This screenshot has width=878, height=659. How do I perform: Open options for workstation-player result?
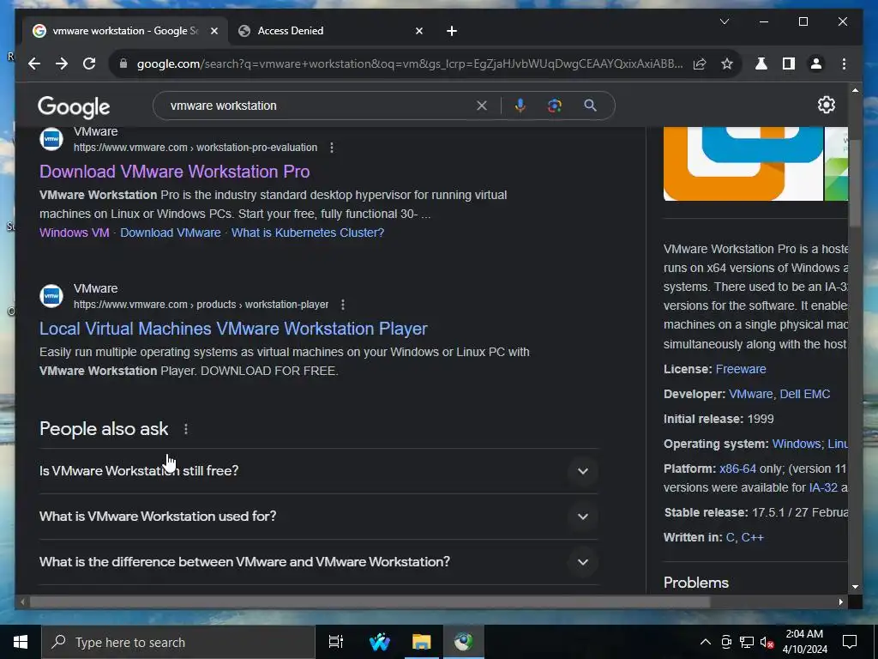343,305
